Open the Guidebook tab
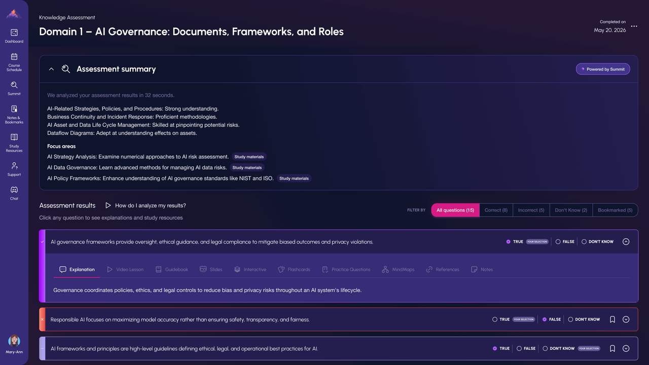 172,270
